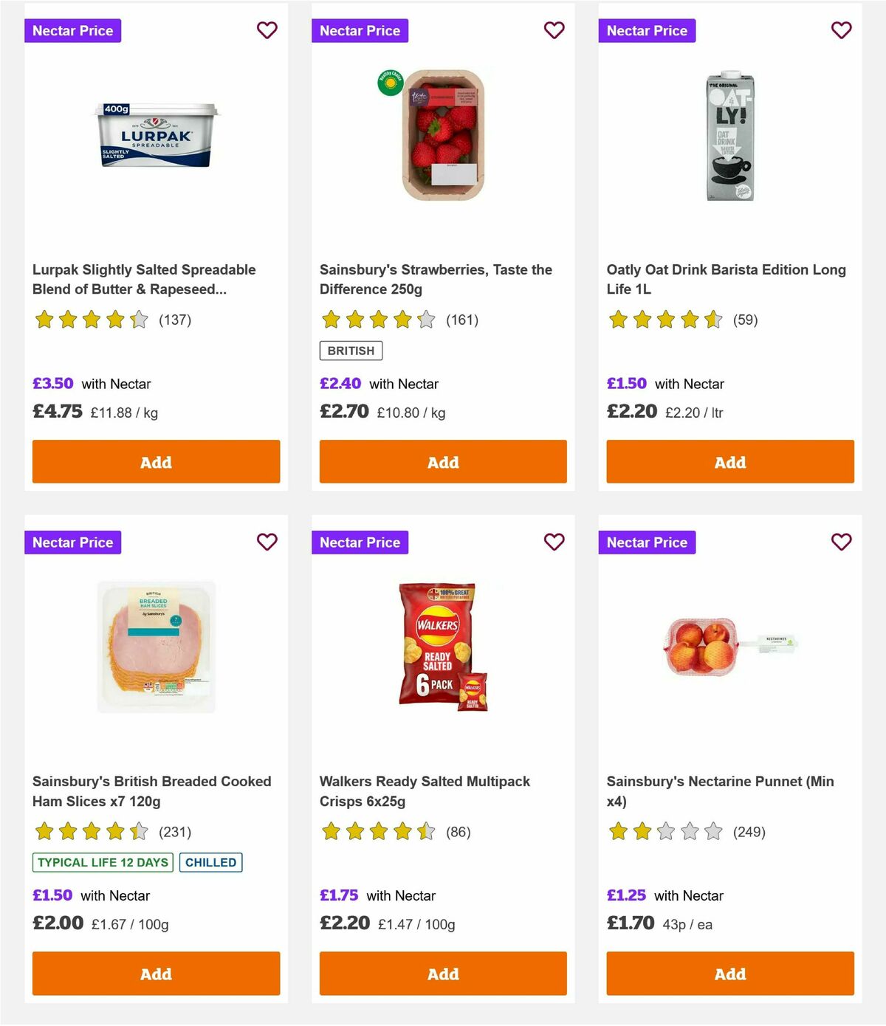Click the CHILLED tag on the ham slices

211,861
